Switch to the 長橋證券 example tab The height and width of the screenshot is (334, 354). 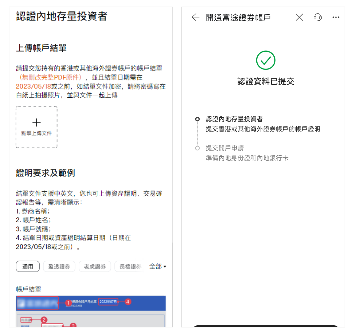tap(130, 266)
